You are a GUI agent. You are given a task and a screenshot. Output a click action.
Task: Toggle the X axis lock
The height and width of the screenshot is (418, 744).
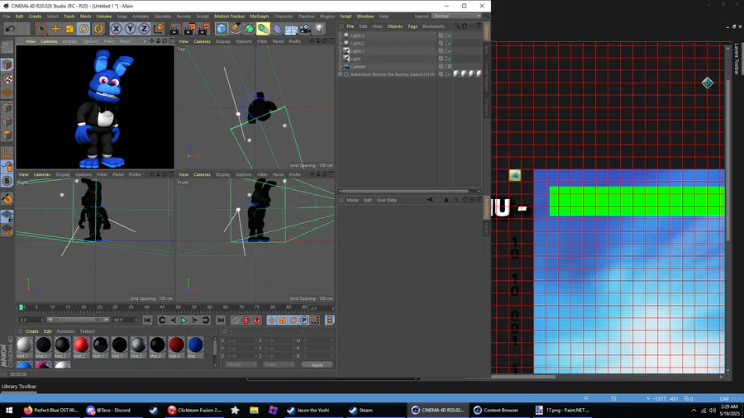[x=116, y=29]
